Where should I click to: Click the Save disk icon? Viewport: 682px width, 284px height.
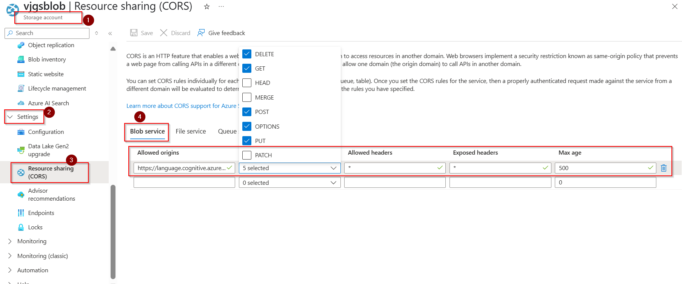(x=134, y=33)
